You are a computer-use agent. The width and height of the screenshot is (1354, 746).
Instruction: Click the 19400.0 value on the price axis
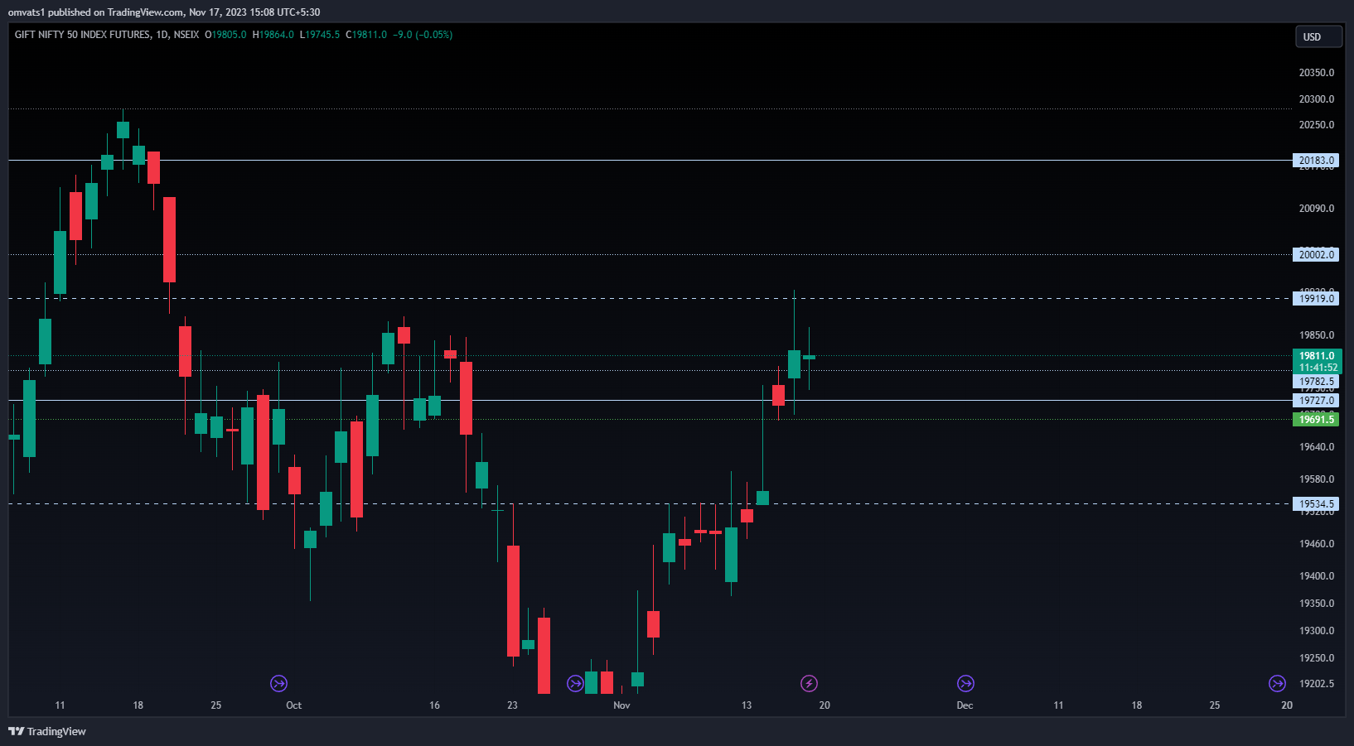pyautogui.click(x=1317, y=576)
